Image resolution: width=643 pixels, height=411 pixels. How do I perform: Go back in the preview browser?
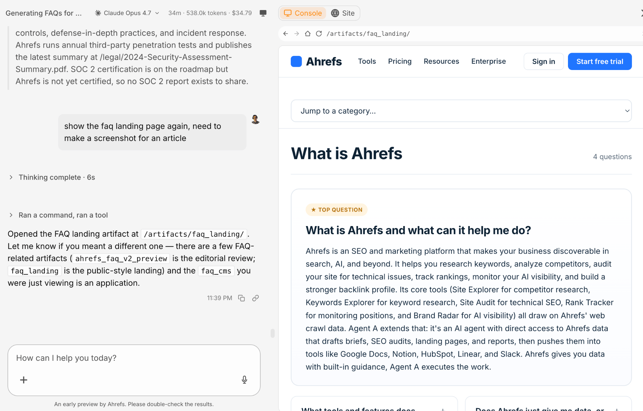[x=285, y=34]
